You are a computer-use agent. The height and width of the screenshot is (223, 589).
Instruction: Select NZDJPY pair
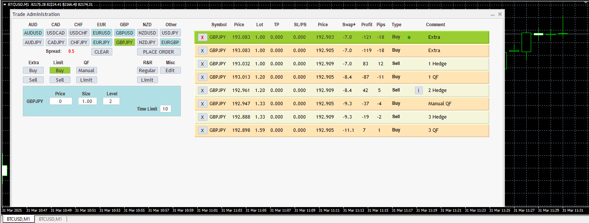pos(147,43)
